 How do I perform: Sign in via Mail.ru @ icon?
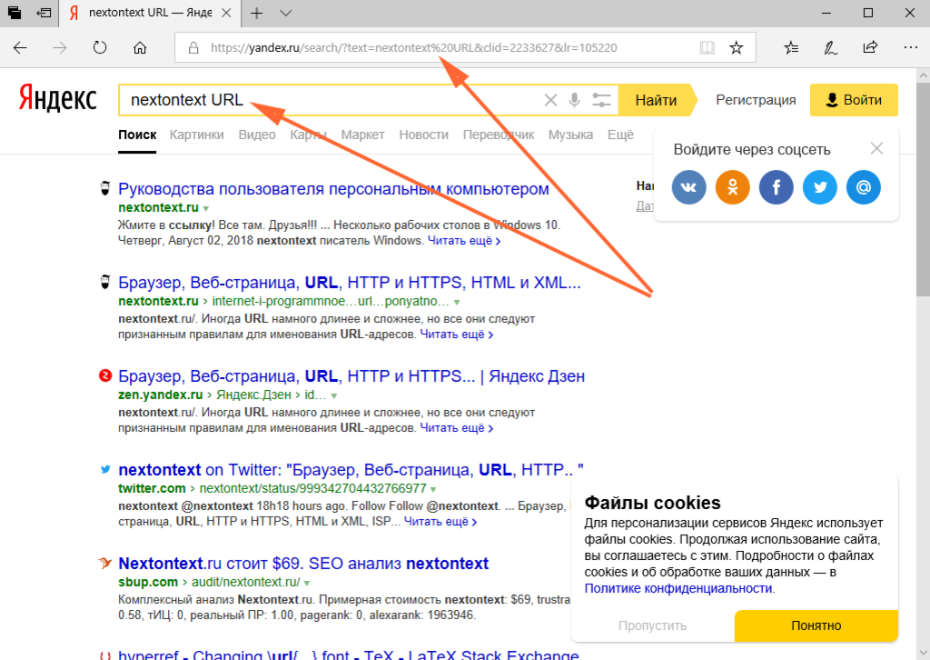click(x=863, y=187)
